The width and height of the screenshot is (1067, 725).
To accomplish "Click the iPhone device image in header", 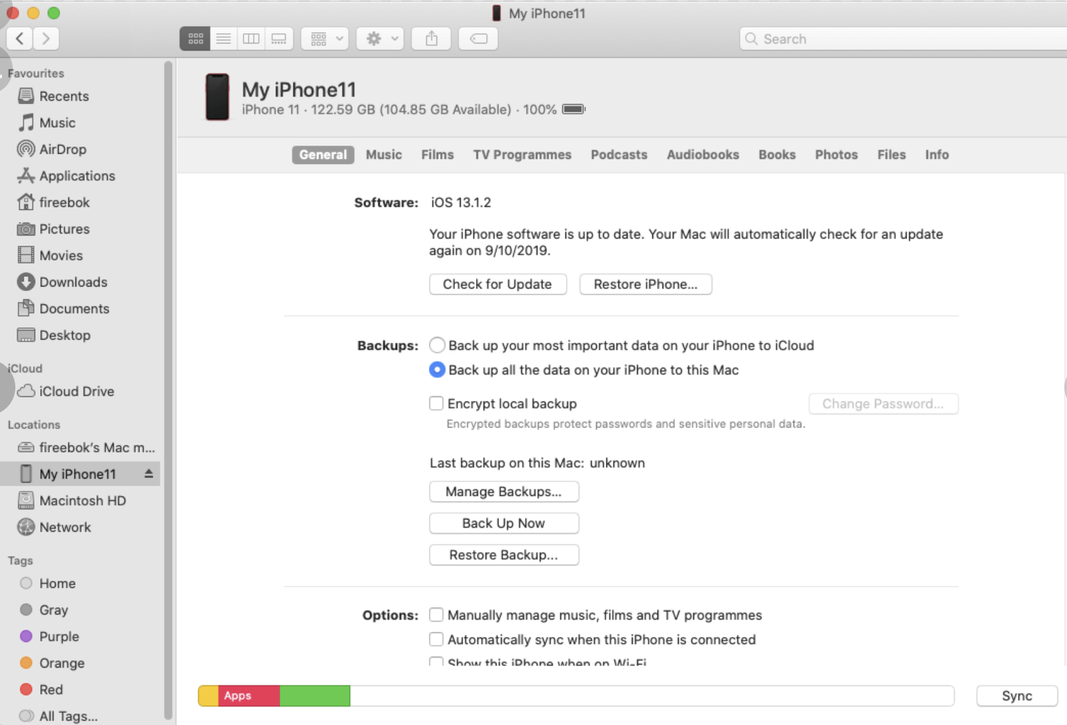I will [x=217, y=97].
